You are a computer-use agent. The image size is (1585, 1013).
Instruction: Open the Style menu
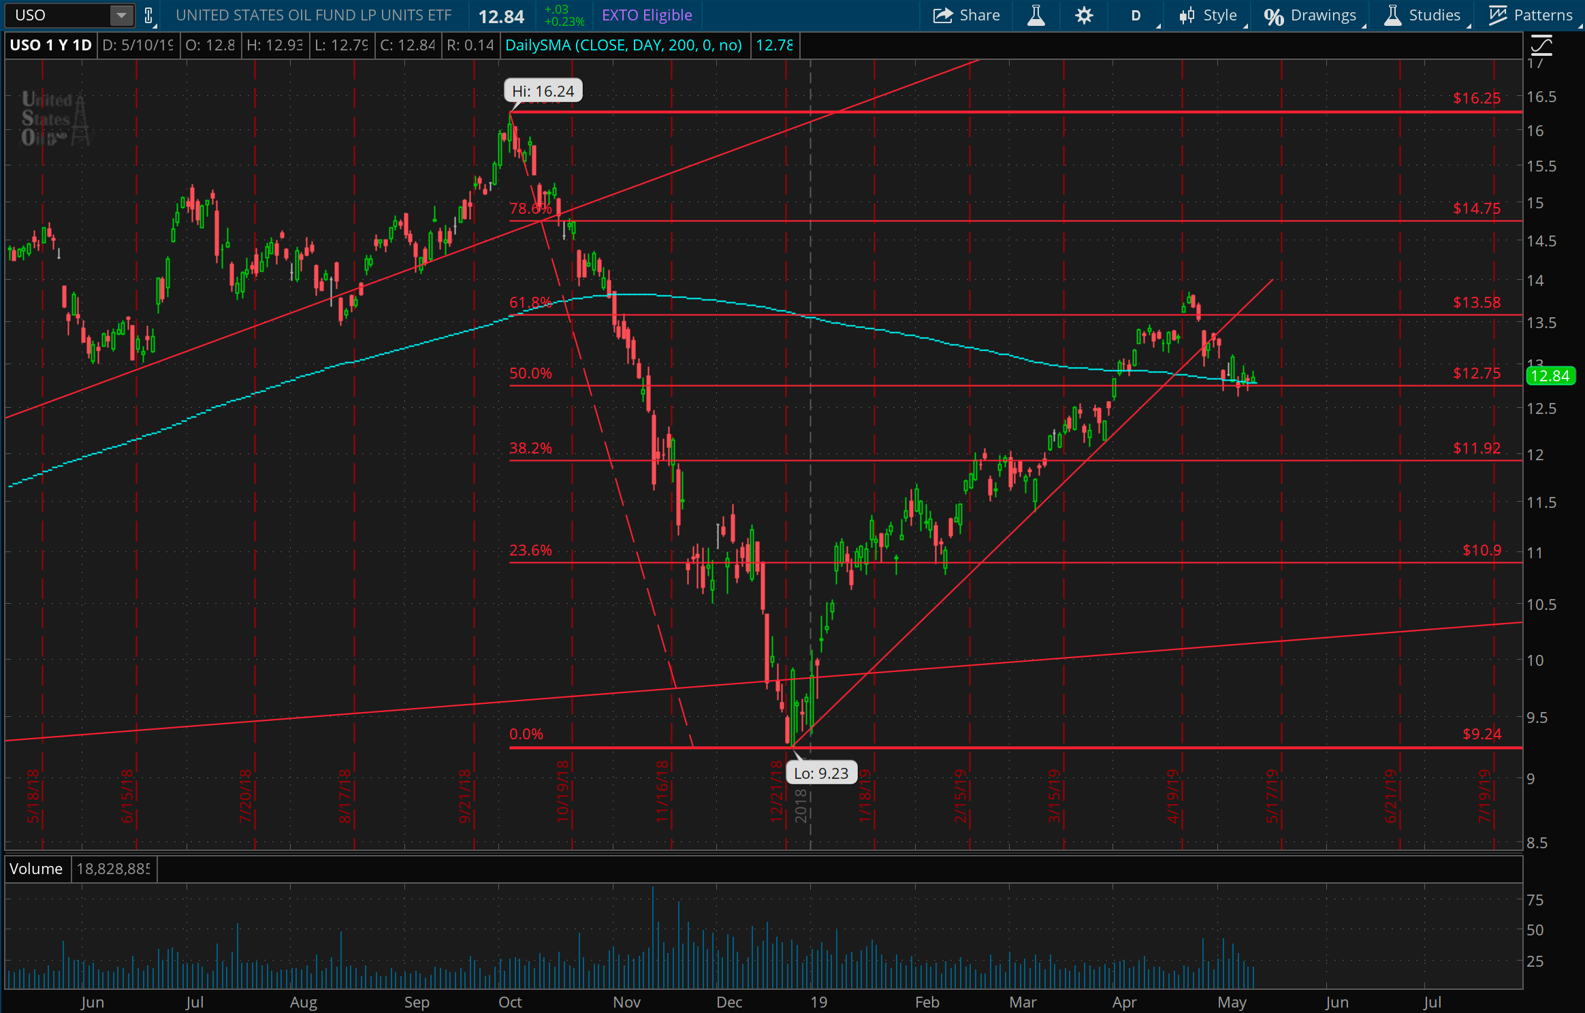1210,15
